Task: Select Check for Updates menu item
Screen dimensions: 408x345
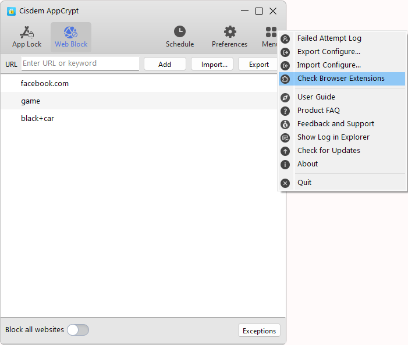Action: pyautogui.click(x=342, y=151)
